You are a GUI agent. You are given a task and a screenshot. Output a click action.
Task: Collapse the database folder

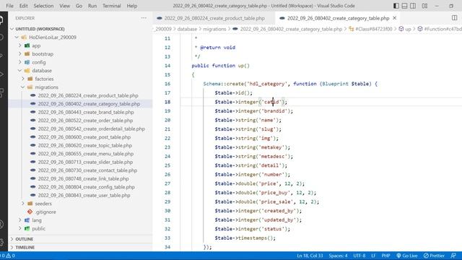[x=42, y=71]
